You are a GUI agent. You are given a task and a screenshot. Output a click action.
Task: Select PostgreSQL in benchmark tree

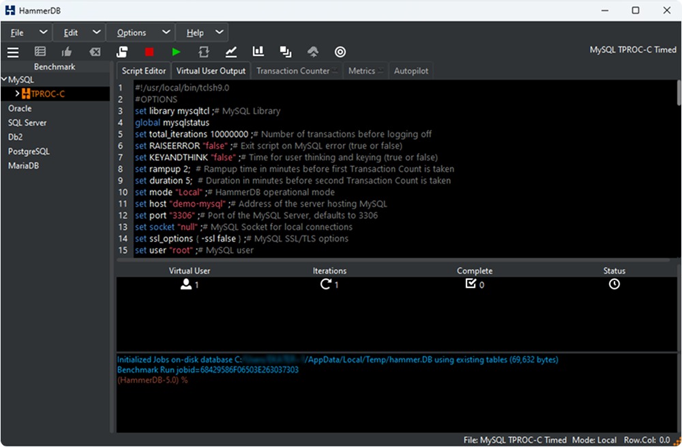coord(29,152)
